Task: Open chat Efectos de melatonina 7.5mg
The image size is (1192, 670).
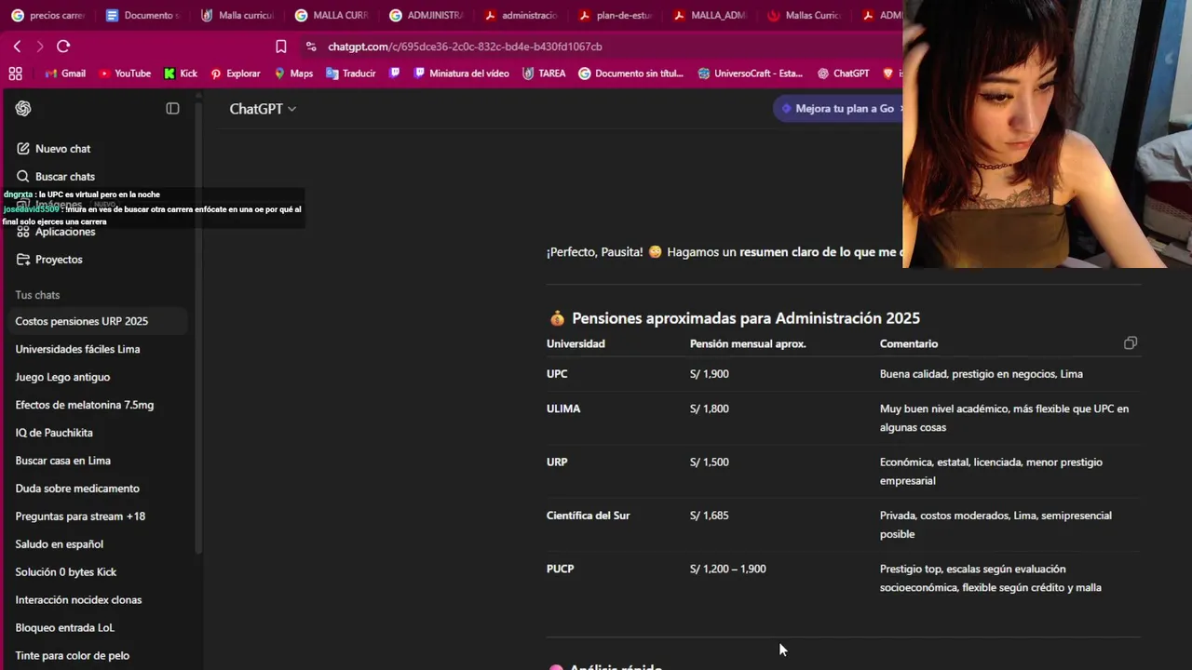Action: click(x=84, y=405)
